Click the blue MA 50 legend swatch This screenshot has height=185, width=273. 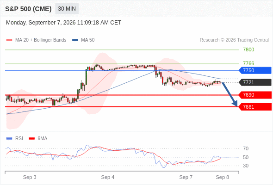click(x=75, y=40)
